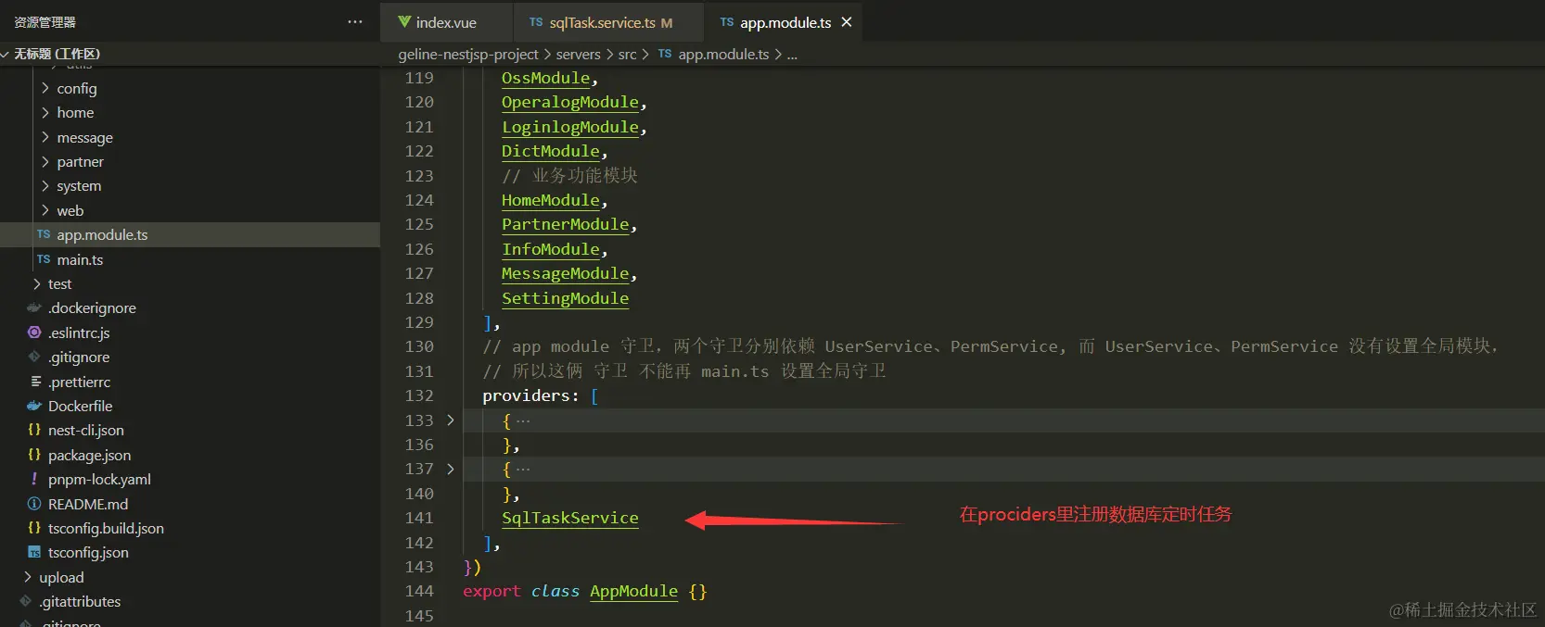1545x627 pixels.
Task: Click PartnerModule on line 125
Action: tap(566, 224)
